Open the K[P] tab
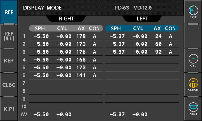 click(x=9, y=109)
